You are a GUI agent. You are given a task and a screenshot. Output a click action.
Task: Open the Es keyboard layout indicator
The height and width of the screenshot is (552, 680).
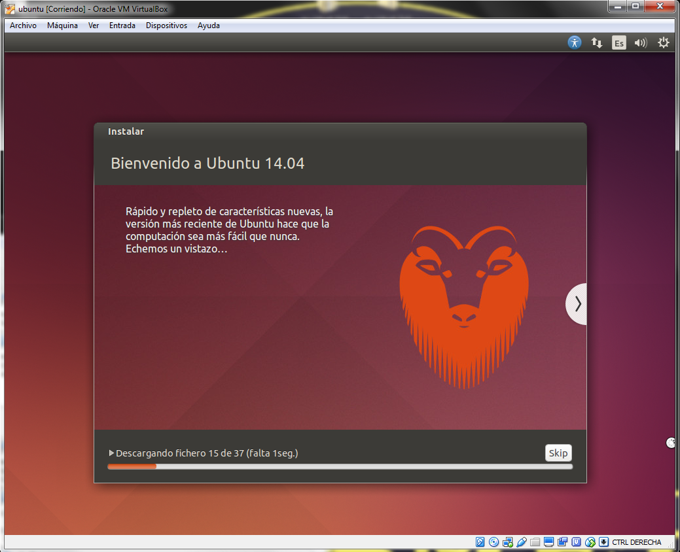(x=619, y=43)
